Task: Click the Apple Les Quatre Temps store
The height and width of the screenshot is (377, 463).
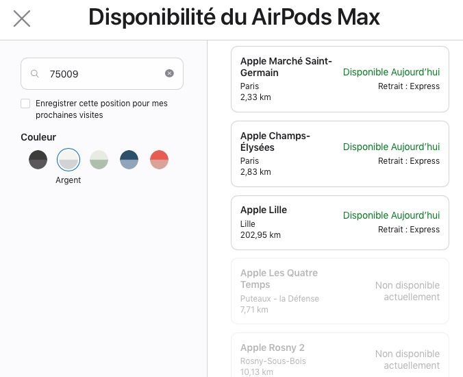Action: coord(340,291)
